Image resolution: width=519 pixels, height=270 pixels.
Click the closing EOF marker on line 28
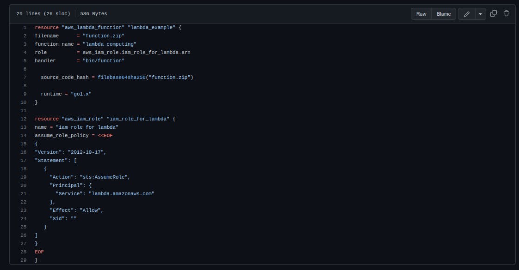pyautogui.click(x=39, y=252)
